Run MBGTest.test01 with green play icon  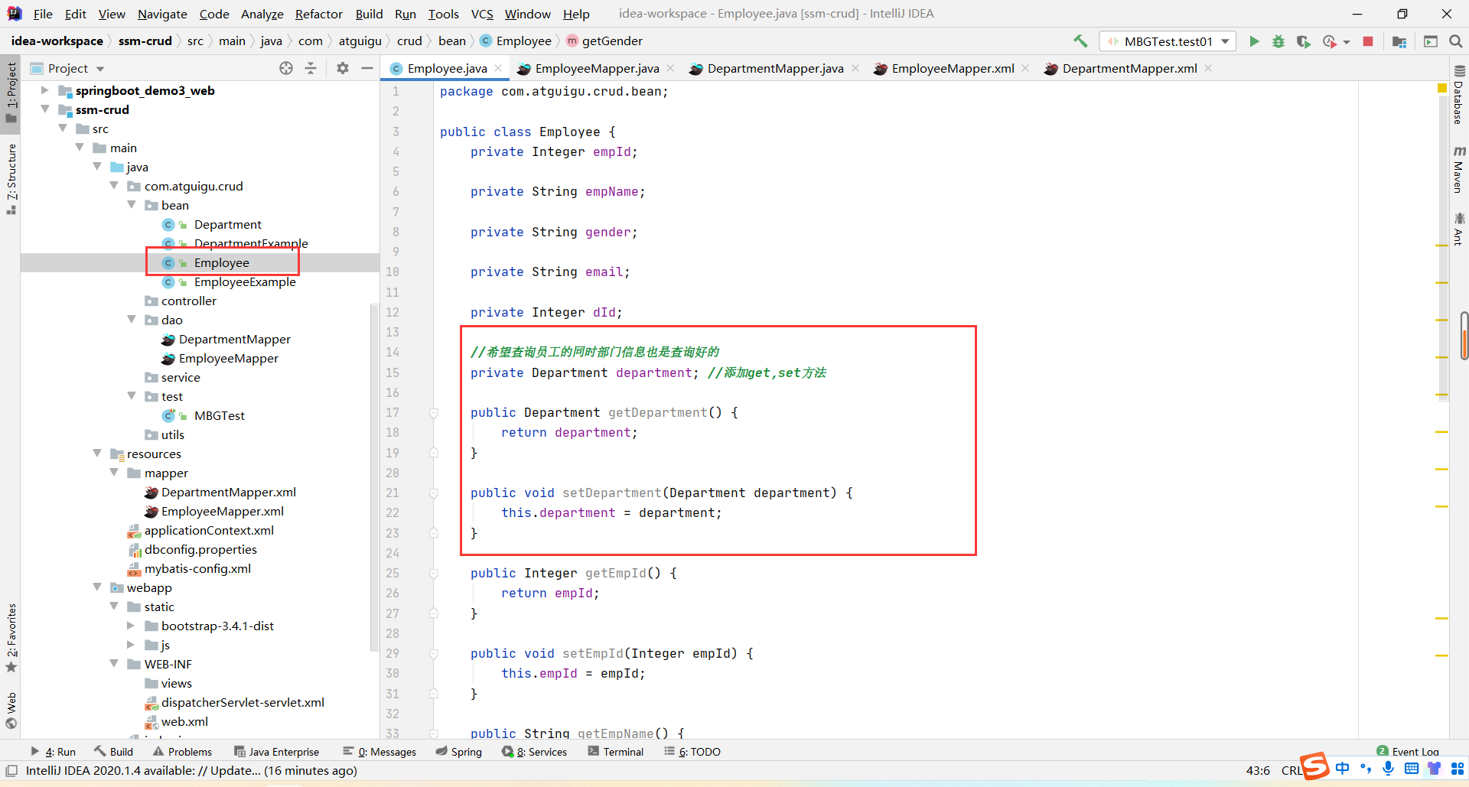click(x=1254, y=41)
